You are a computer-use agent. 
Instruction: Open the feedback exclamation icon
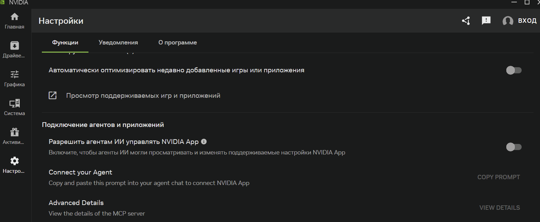point(486,21)
